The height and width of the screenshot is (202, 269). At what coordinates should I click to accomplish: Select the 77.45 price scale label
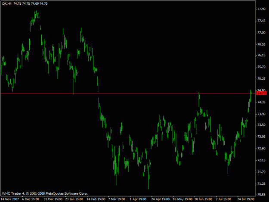[261, 21]
